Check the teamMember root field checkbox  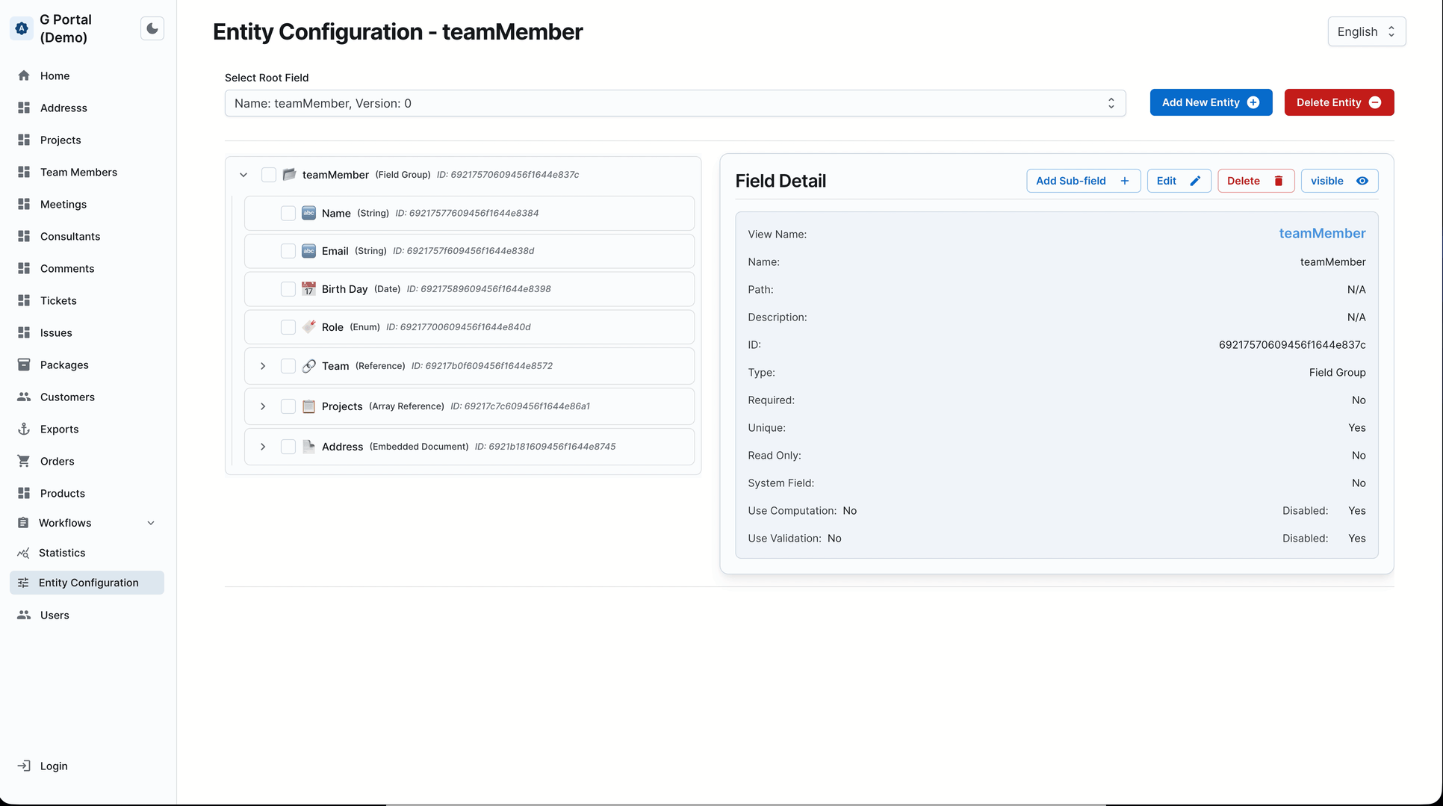point(269,175)
